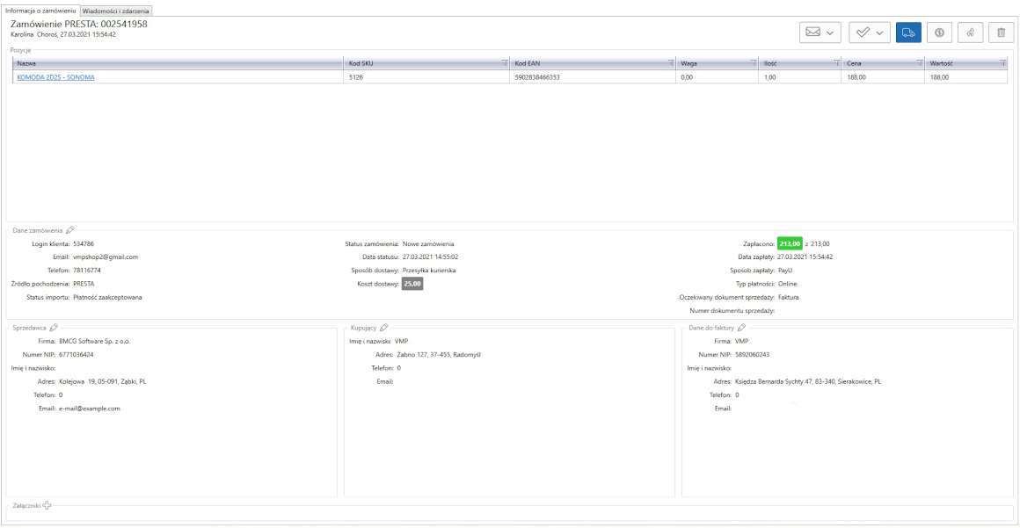Open filter on Nazwa column

coord(339,64)
